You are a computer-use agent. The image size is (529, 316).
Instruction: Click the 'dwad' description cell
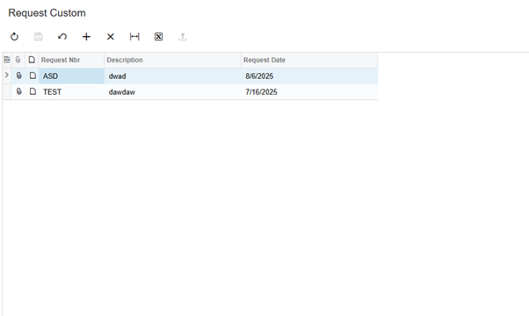pyautogui.click(x=173, y=76)
